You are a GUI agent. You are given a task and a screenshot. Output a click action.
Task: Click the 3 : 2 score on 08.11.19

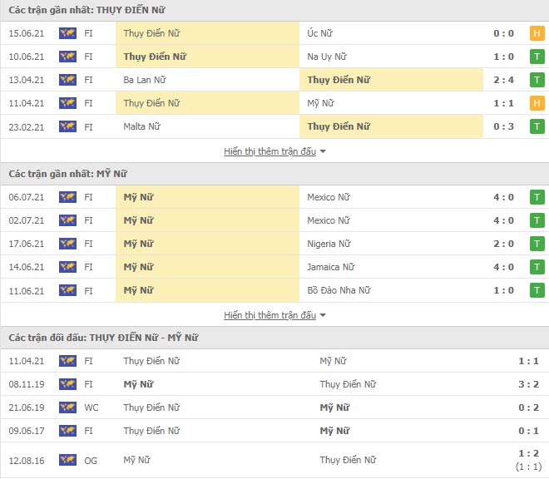pos(528,384)
